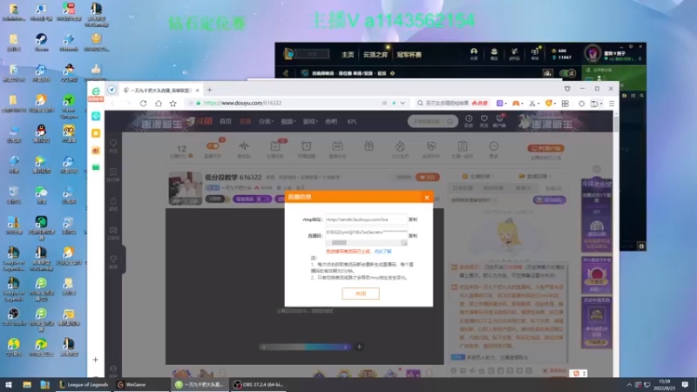Click the orange star favorites sidebar icon
Viewport: 697px width, 392px height.
click(x=96, y=133)
